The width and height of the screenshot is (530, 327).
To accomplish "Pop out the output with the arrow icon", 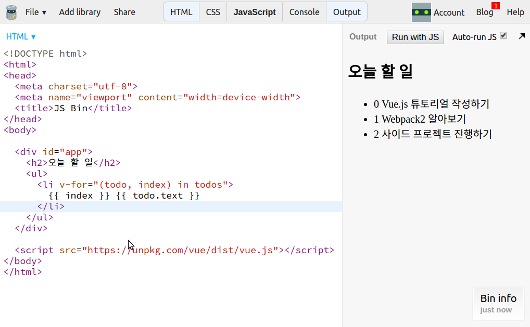I will (x=522, y=36).
